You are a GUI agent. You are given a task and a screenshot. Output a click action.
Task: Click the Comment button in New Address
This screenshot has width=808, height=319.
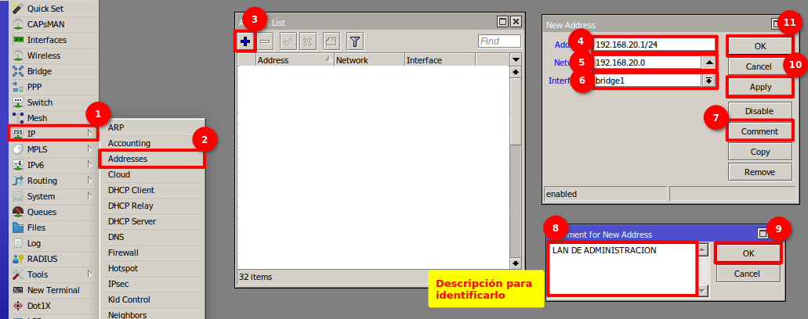tap(759, 131)
